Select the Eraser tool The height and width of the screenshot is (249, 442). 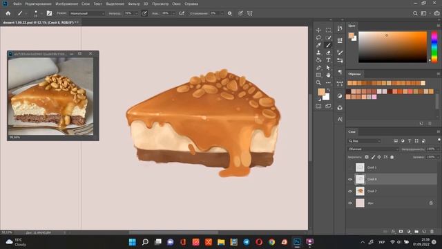click(x=328, y=53)
